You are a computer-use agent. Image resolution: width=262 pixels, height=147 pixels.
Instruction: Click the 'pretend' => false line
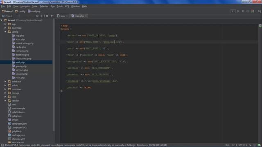(79, 87)
